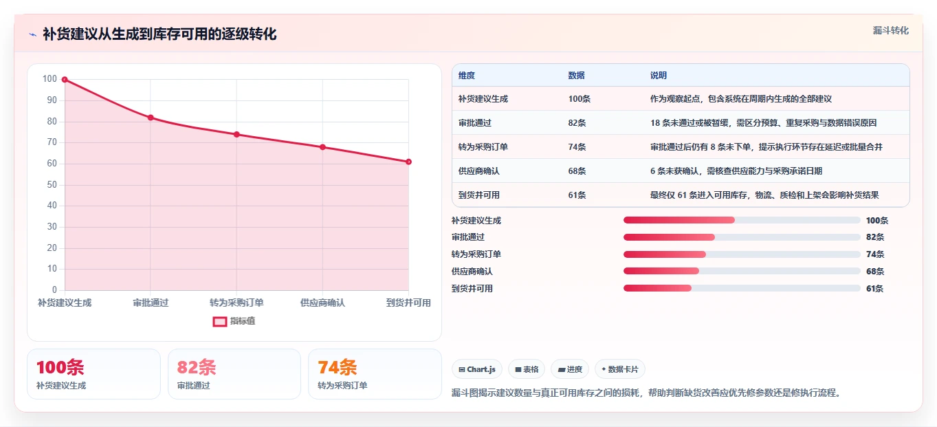Click the description starting 18 条未通过或被暂缓
Image resolution: width=937 pixels, height=427 pixels.
pyautogui.click(x=763, y=123)
